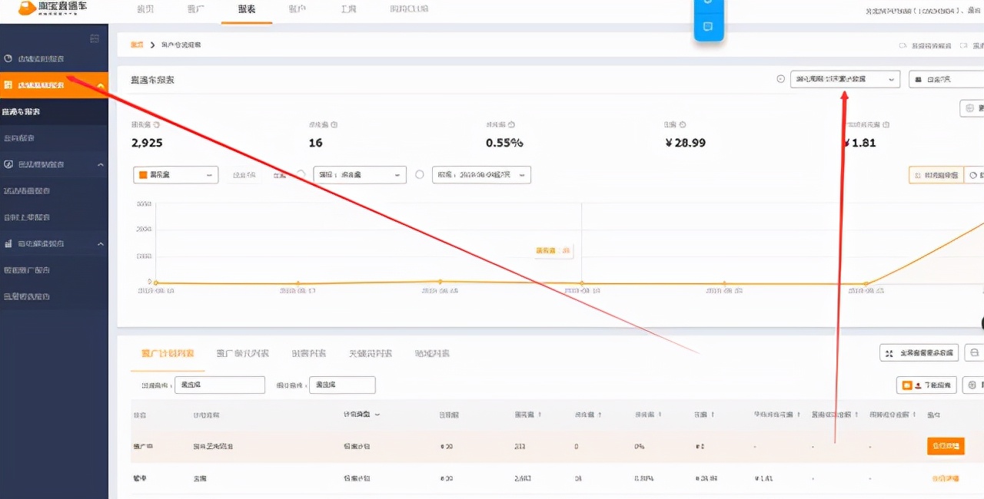Click the Taobao Zhitongche logo icon
984x499 pixels.
pos(27,8)
